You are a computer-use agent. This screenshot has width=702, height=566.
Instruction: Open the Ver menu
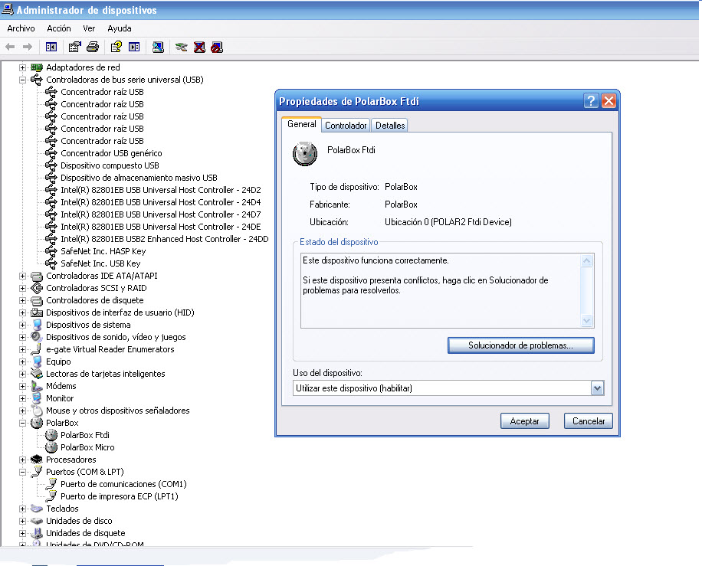point(89,28)
